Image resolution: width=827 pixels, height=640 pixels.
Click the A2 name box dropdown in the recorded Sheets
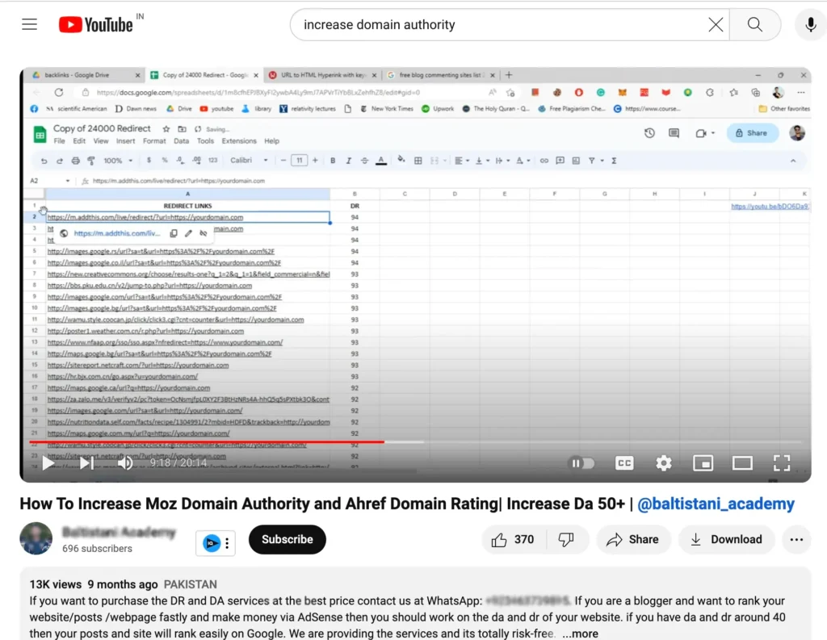point(68,181)
